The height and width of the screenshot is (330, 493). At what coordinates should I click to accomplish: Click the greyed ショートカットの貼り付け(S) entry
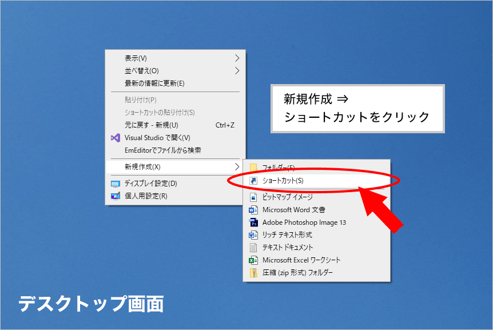(x=176, y=113)
